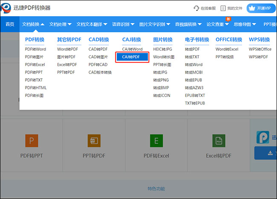Choose 转成PNG option

161,80
